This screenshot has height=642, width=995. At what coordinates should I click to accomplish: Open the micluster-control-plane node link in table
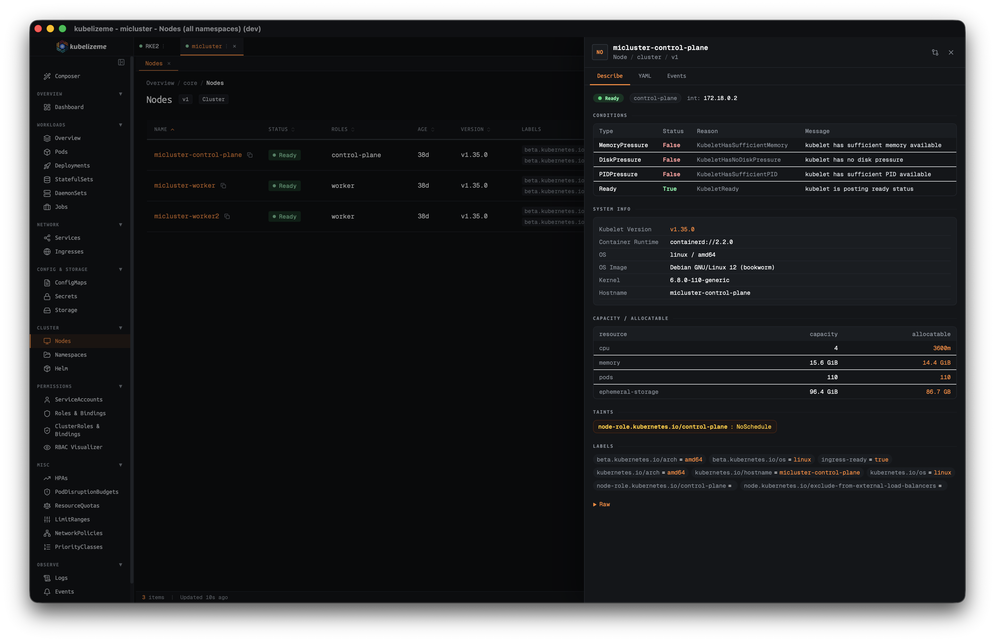[198, 155]
